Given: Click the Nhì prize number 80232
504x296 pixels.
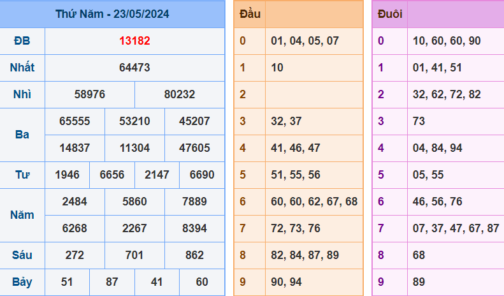Looking at the screenshot, I should (179, 94).
